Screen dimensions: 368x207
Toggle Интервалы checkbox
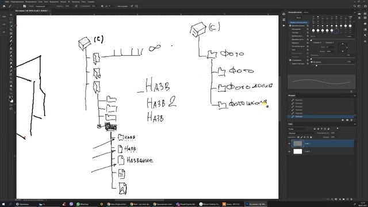click(312, 62)
